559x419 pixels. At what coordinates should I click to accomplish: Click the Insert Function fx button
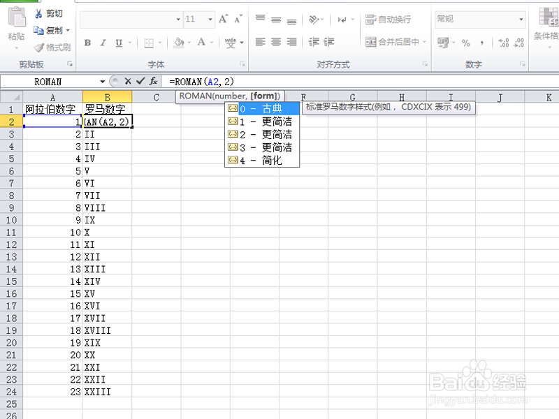[x=153, y=81]
